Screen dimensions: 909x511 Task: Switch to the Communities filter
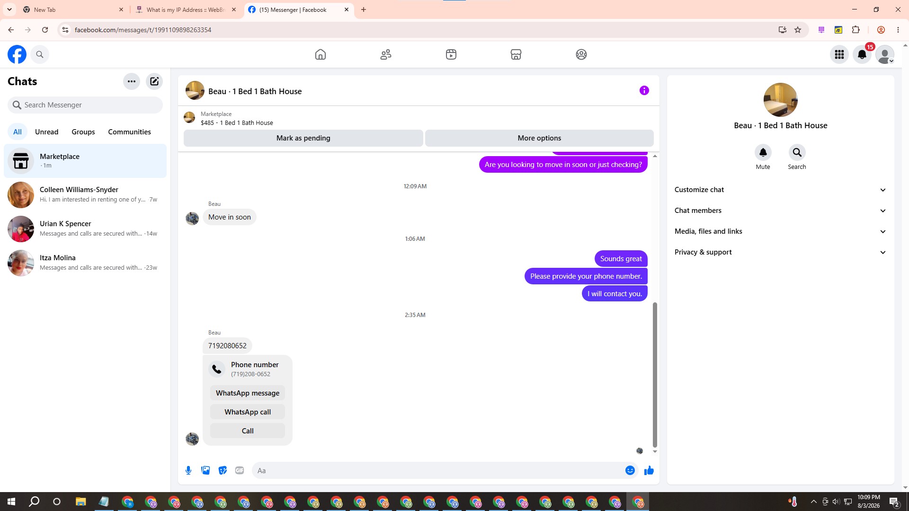(129, 132)
